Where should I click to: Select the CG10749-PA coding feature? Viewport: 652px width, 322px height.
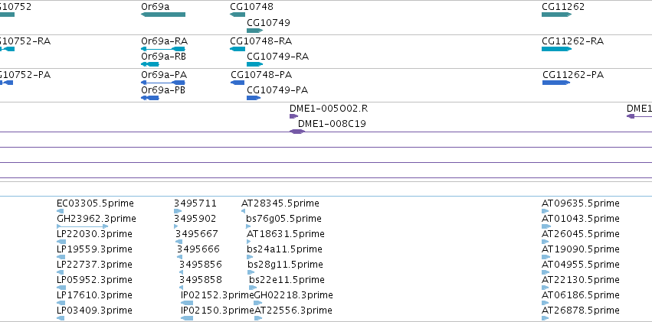pos(254,98)
